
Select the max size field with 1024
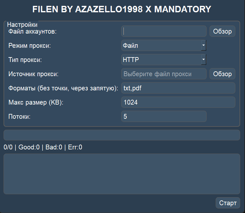(x=178, y=102)
